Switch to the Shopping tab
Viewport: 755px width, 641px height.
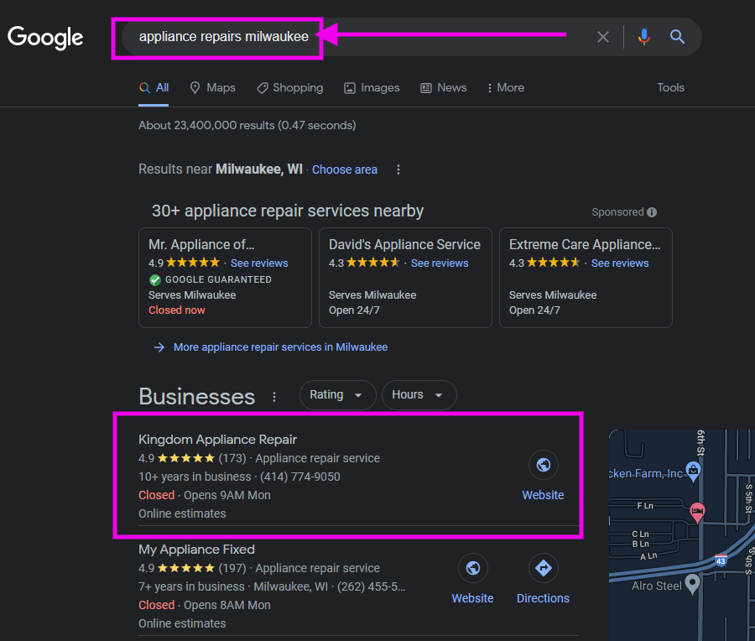(290, 87)
